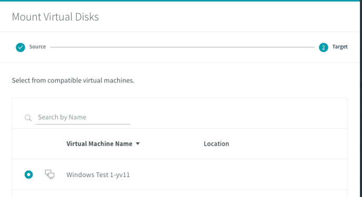Select the Windows Test 1-yv11 radio button
This screenshot has width=362, height=197.
click(28, 174)
